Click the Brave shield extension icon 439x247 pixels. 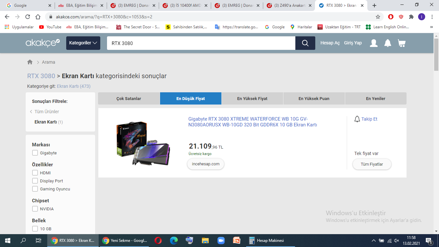(x=401, y=17)
